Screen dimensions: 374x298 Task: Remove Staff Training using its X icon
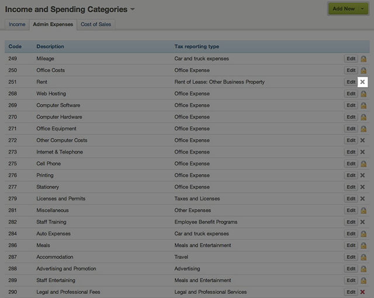coord(362,222)
